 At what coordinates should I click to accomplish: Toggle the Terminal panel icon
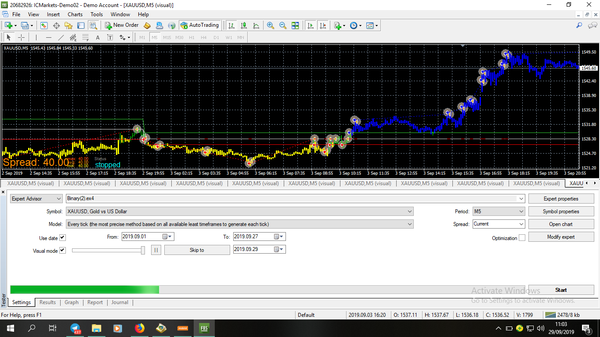[81, 25]
